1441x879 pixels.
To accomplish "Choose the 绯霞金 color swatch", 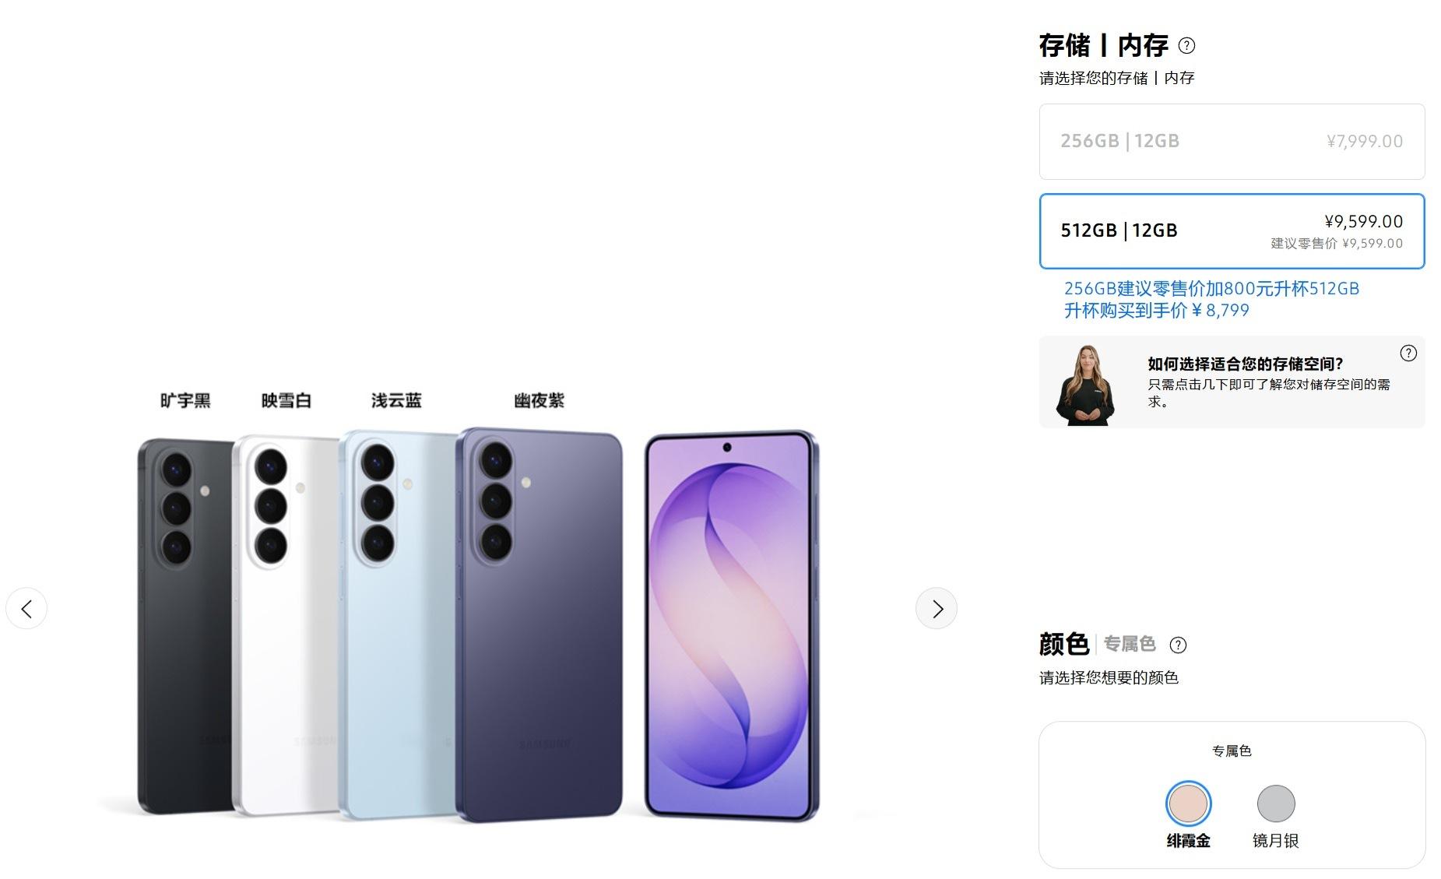I will coord(1188,803).
